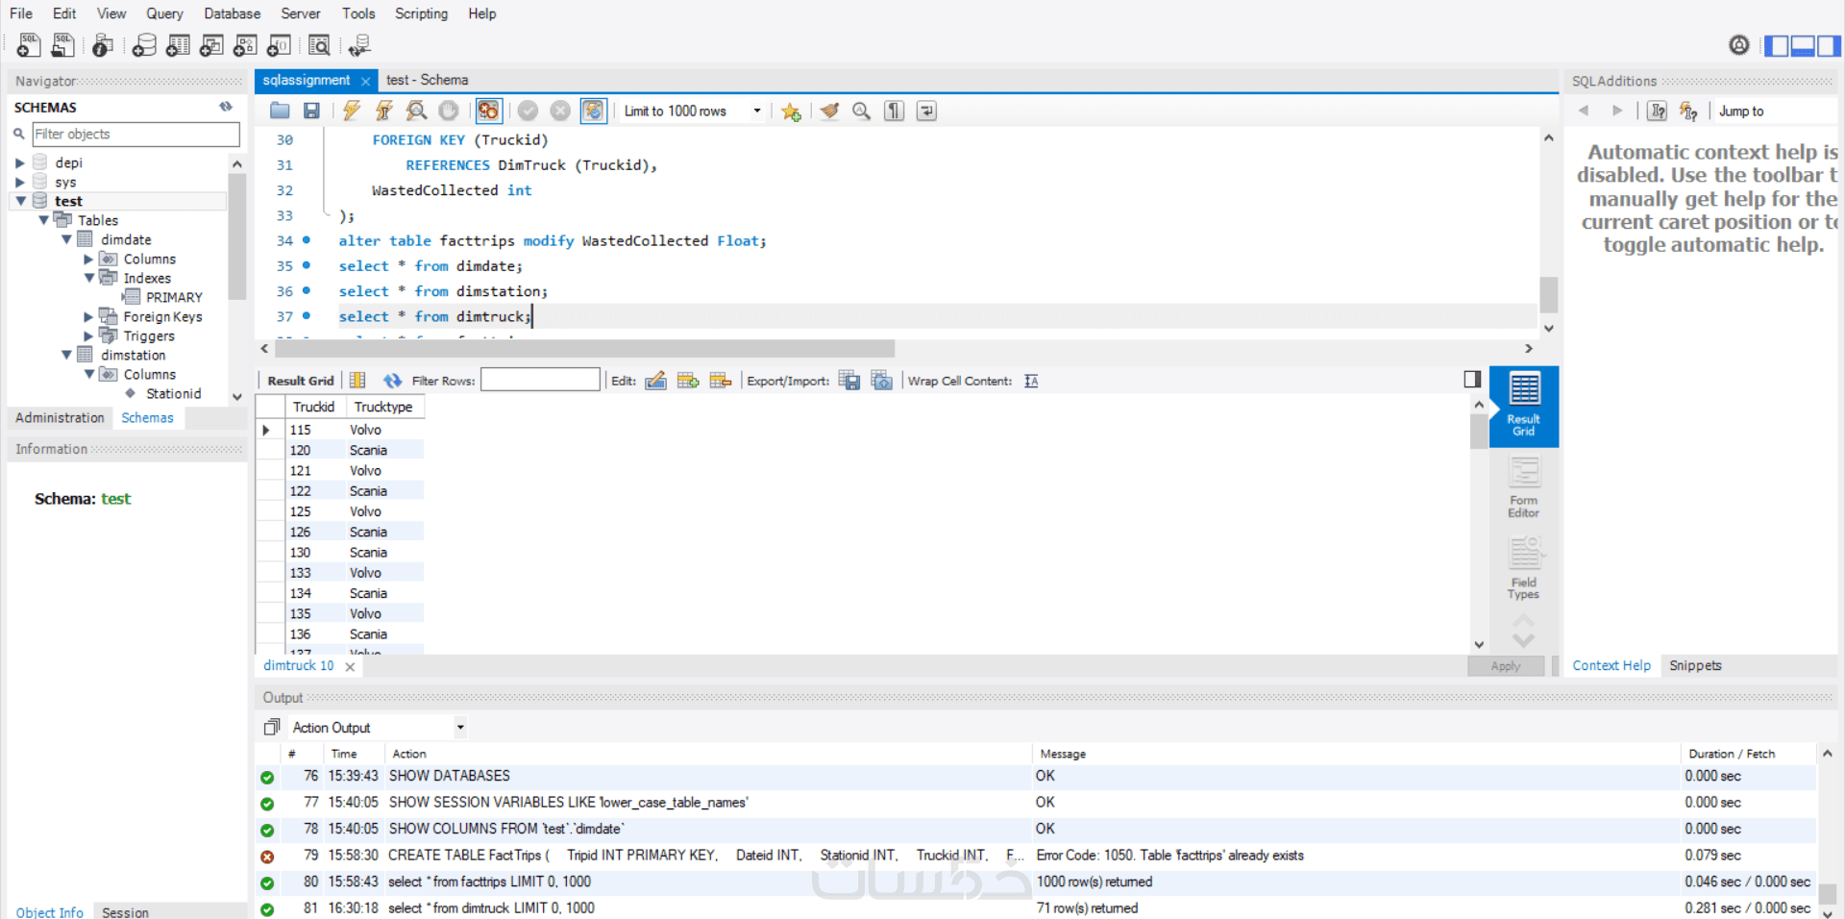Viewport: 1845px width, 919px height.
Task: Collapse the test schema
Action: coord(20,201)
